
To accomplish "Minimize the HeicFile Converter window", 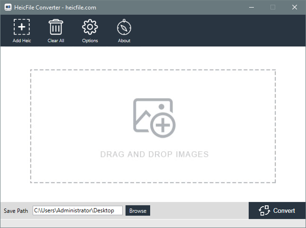I will [252, 8].
